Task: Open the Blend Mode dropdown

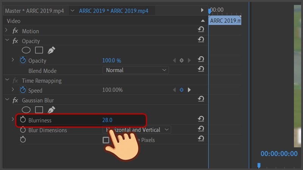Action: 136,70
